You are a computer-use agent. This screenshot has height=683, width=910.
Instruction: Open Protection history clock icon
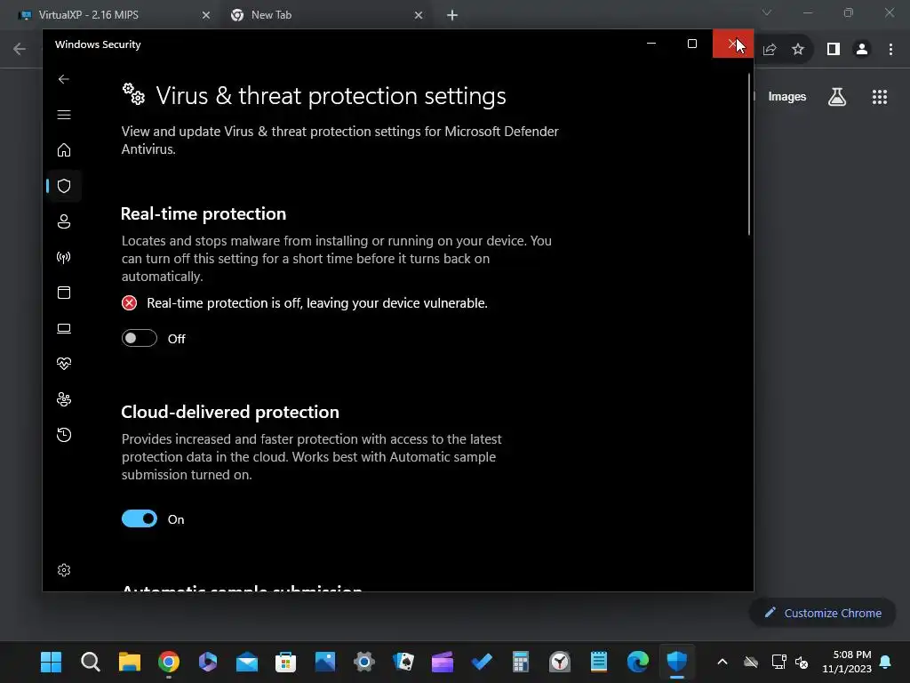point(64,435)
